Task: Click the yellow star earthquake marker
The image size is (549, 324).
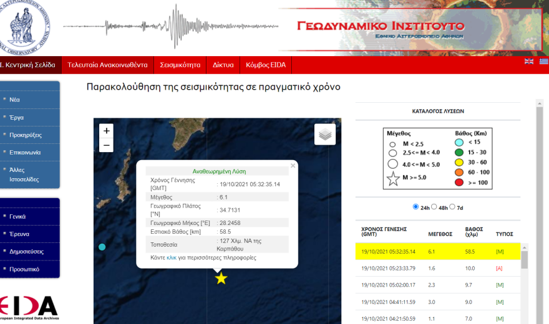Action: pos(221,279)
